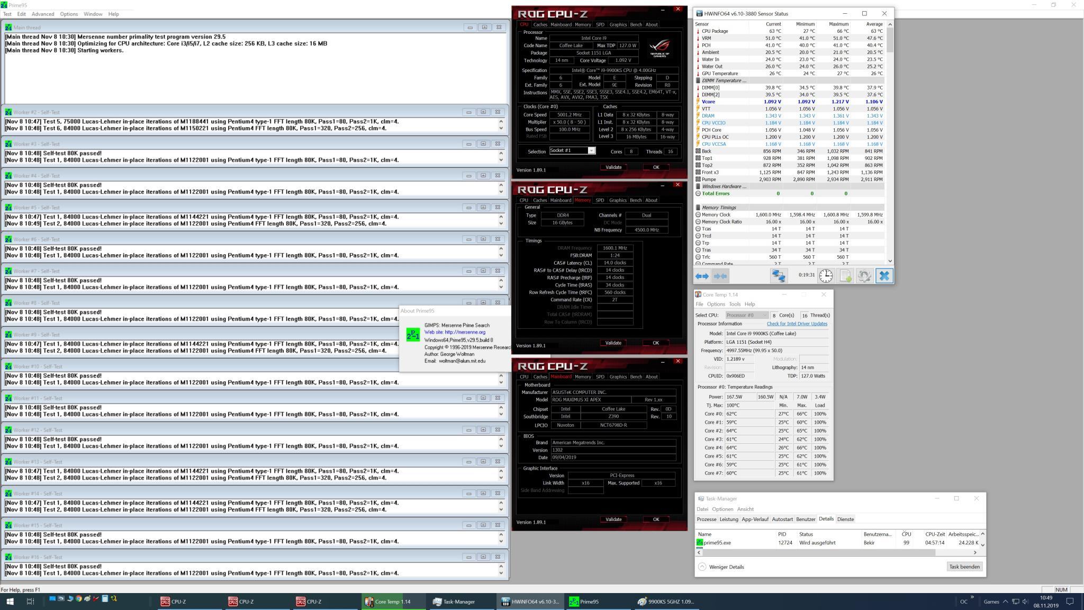The image size is (1084, 610).
Task: Open the calculator icon in the taskbar
Action: click(x=105, y=599)
